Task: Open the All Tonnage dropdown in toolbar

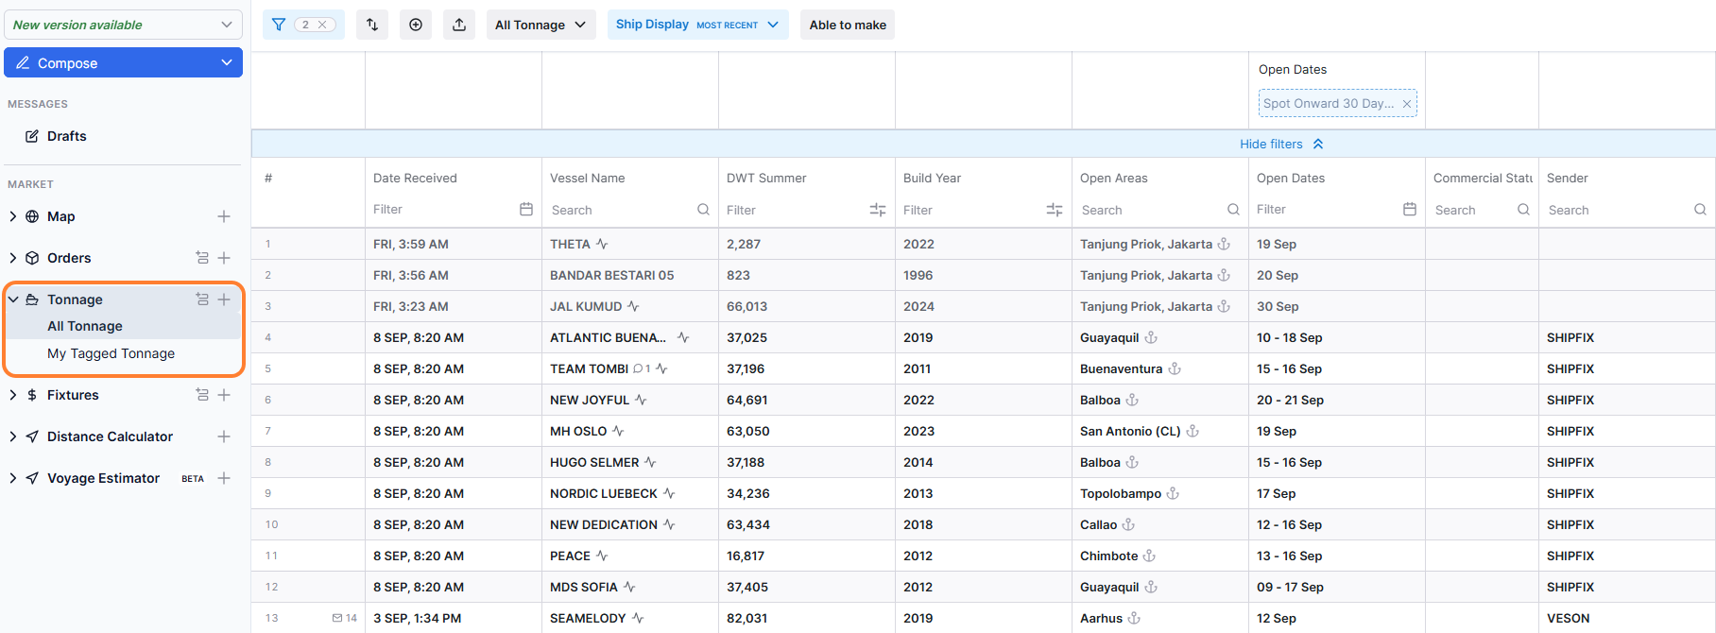Action: [x=541, y=25]
